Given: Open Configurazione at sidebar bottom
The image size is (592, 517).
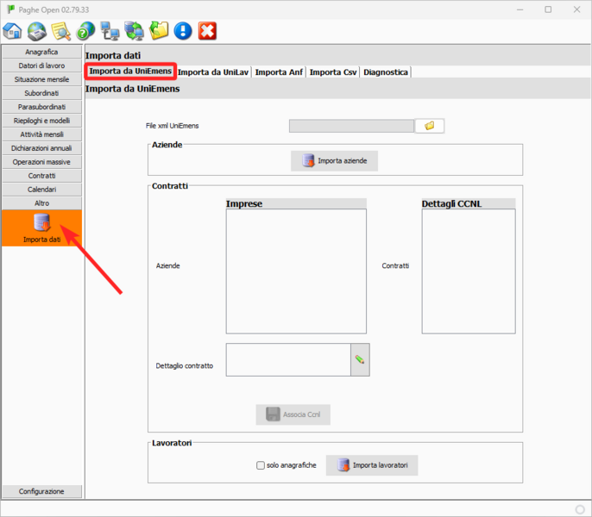Looking at the screenshot, I should point(41,491).
